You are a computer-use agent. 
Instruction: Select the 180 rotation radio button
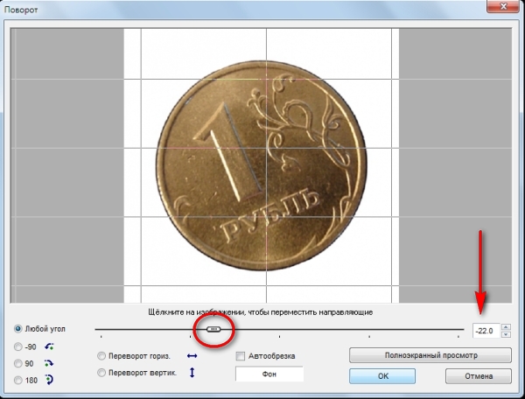pyautogui.click(x=18, y=381)
